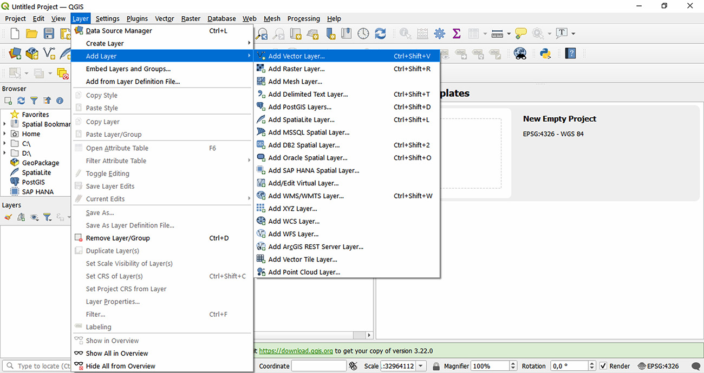Open Statistical Summary sigma icon

point(457,34)
